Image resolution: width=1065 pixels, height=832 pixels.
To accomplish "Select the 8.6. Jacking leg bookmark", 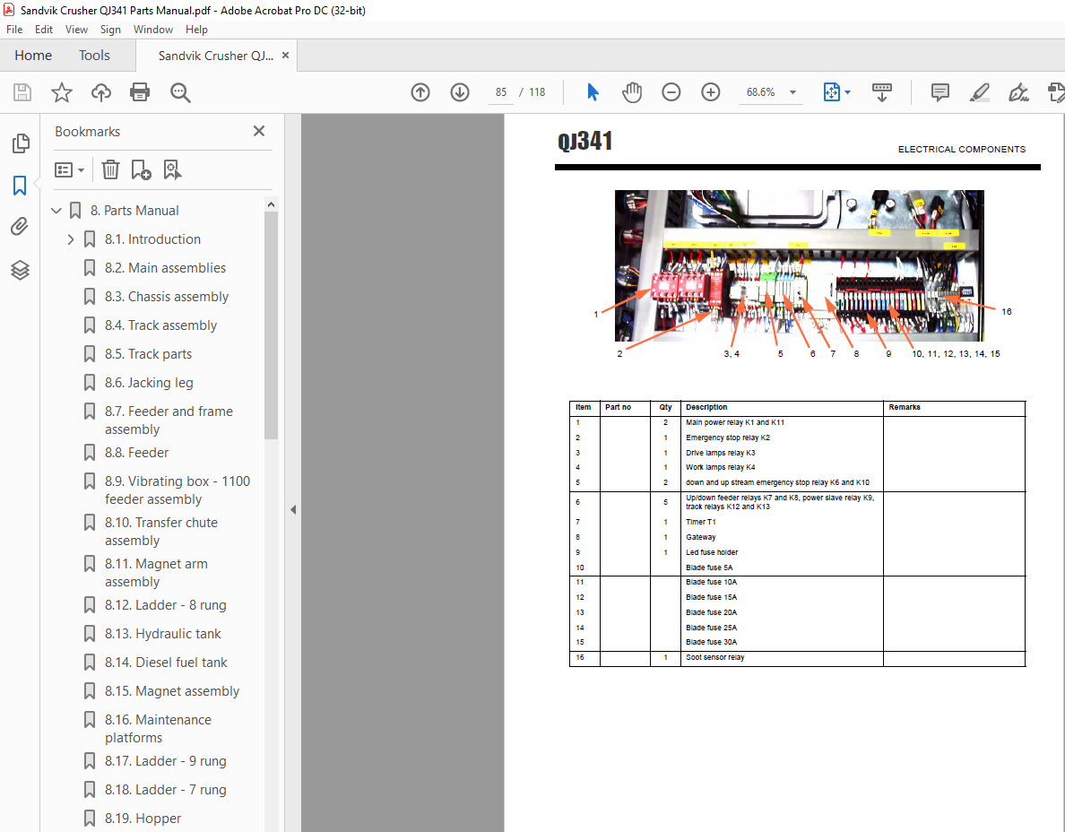I will click(x=149, y=383).
